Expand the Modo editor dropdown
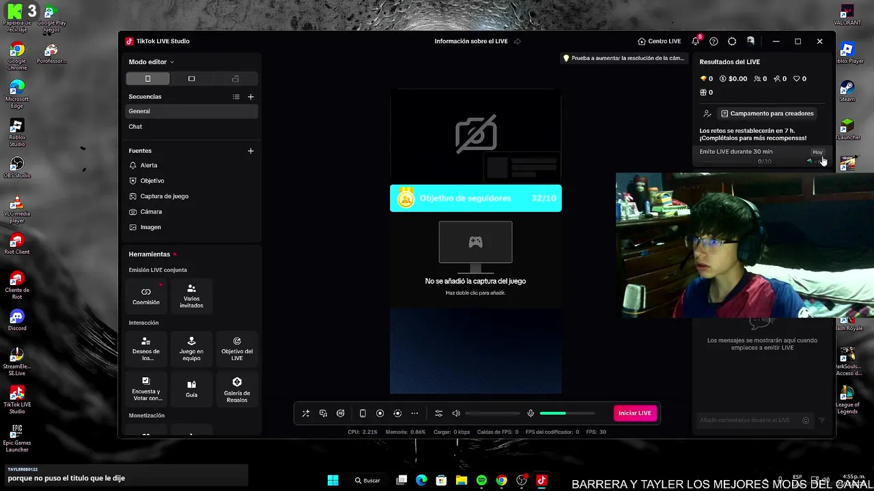 [x=151, y=62]
